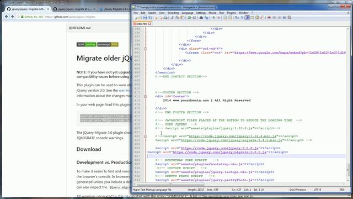Viewport: 353px width, 199px height.
Task: Toggle synchronize horizontal scrolling
Action: point(230,18)
